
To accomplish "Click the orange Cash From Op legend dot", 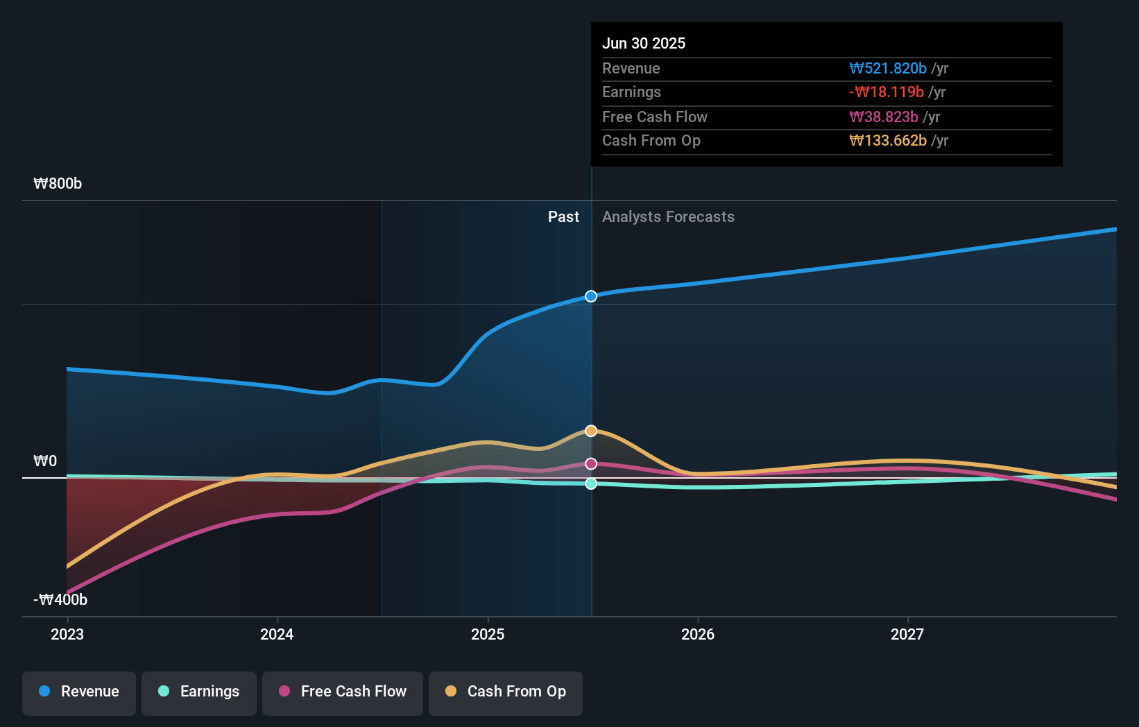I will click(451, 692).
